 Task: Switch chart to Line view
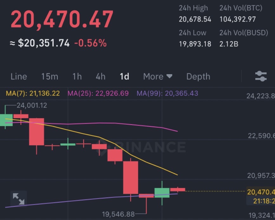click(x=19, y=76)
